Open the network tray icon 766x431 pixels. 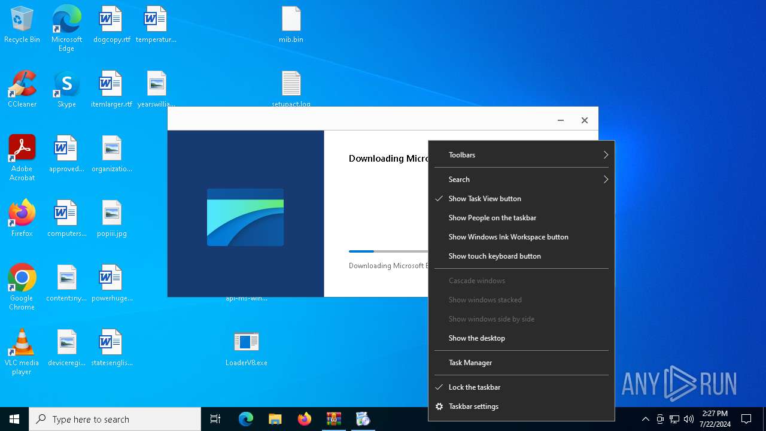(x=674, y=419)
